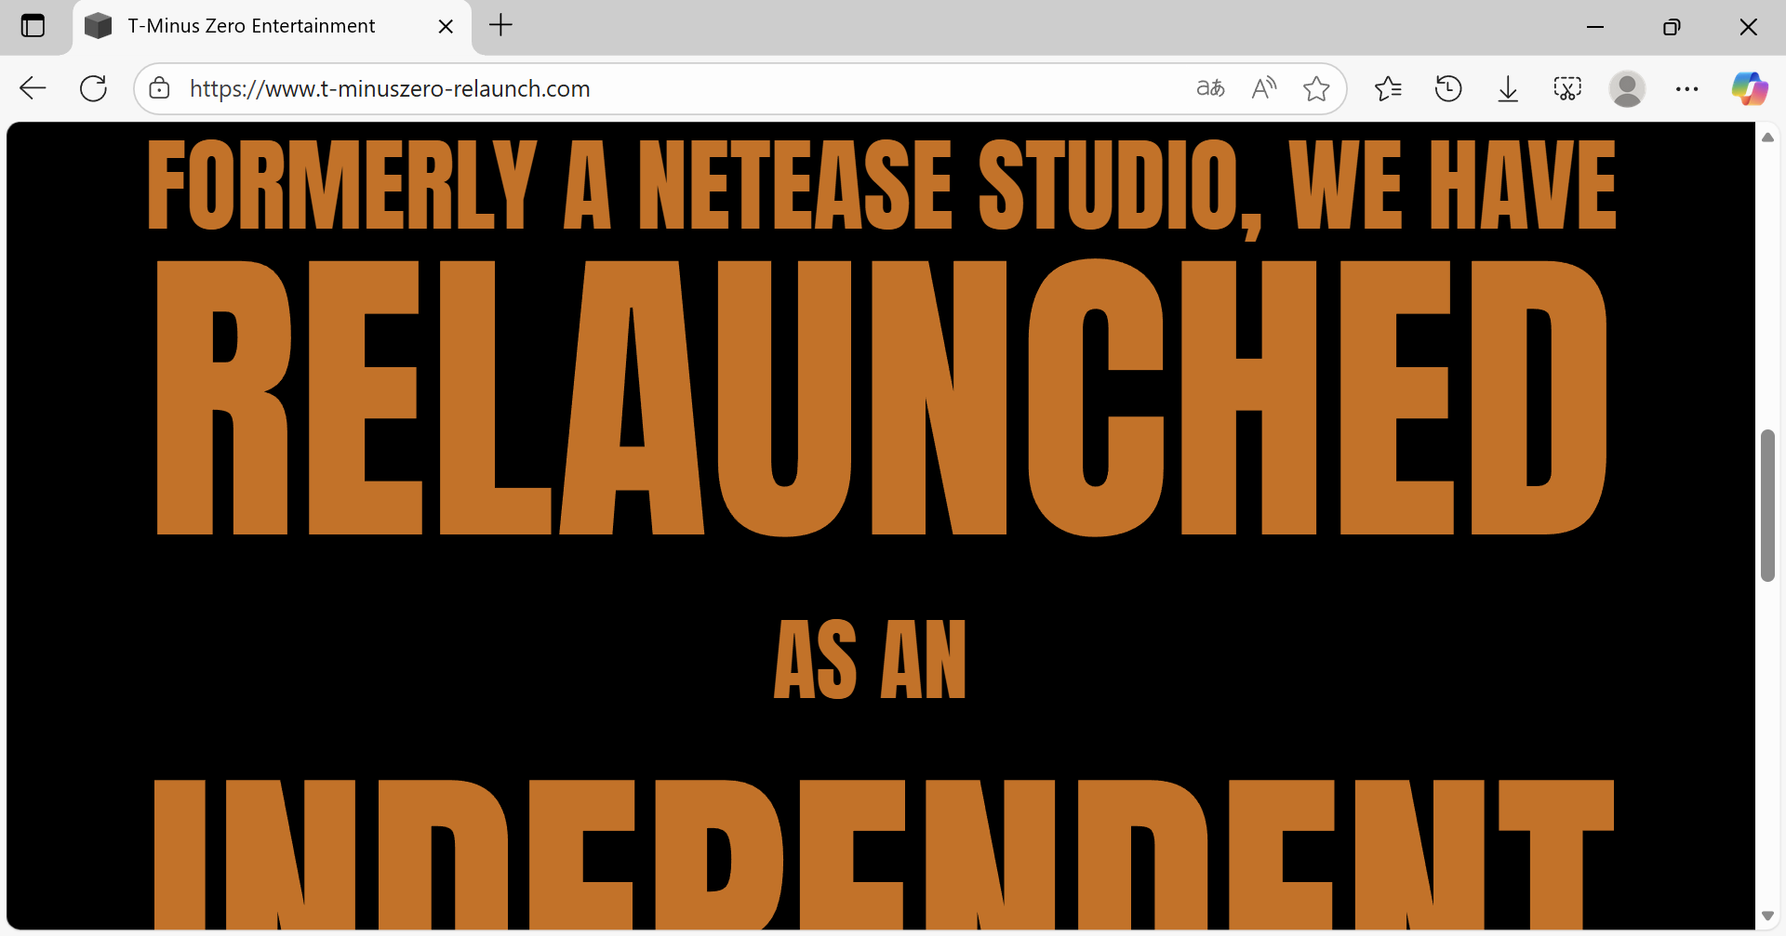Select the T-Minus Zero Entertainment tab
Image resolution: width=1786 pixels, height=936 pixels.
tap(251, 26)
